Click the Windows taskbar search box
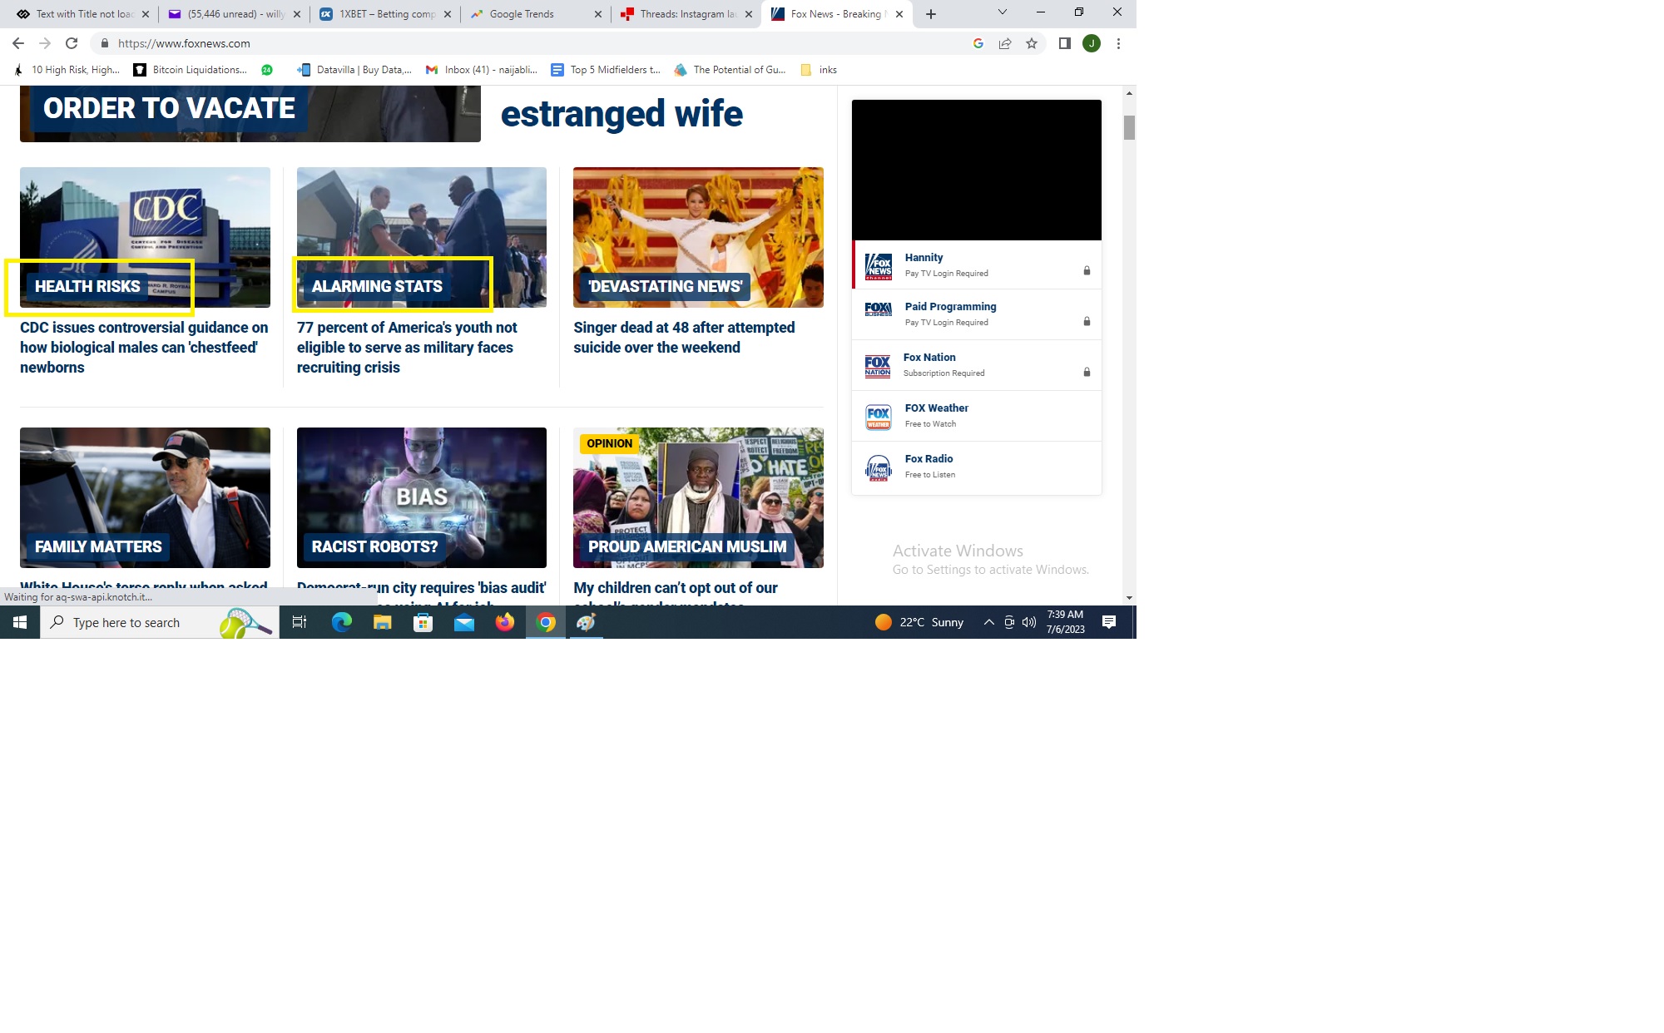Viewport: 1664px width, 1033px height. (x=160, y=622)
